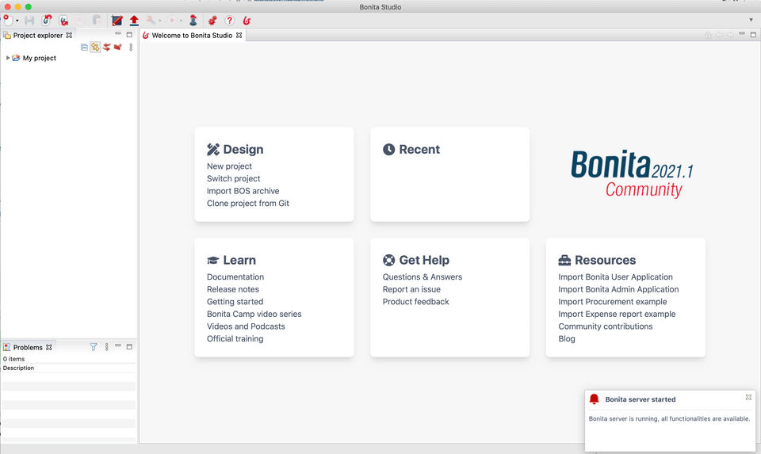Select My project in the tree

pos(40,58)
